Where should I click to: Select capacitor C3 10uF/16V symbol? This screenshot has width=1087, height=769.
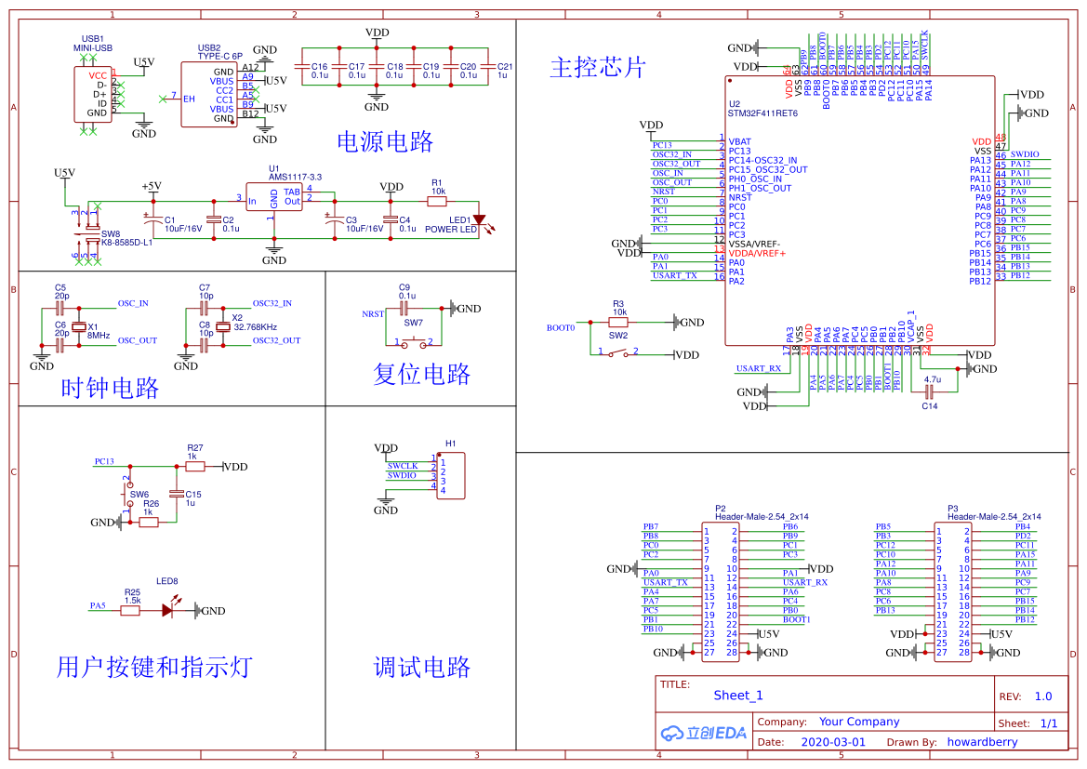(335, 220)
